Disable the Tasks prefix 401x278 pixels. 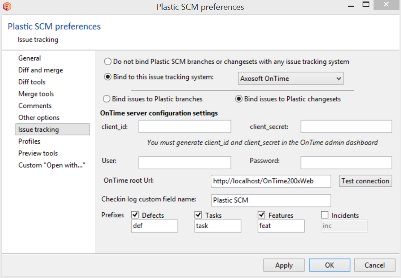[x=198, y=215]
